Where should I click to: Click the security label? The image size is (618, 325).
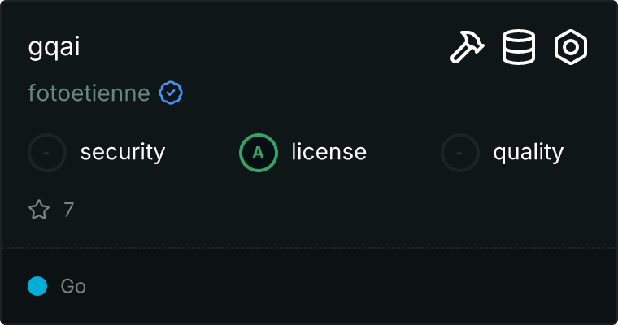pos(123,153)
